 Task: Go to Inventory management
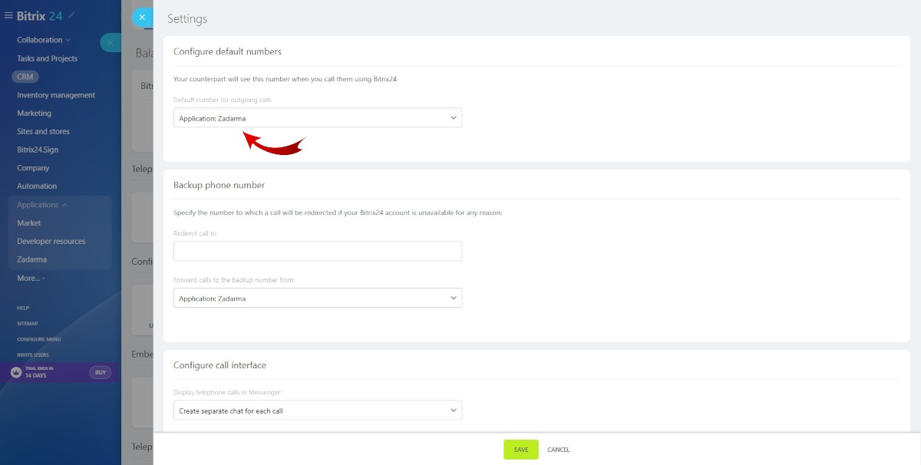(56, 95)
